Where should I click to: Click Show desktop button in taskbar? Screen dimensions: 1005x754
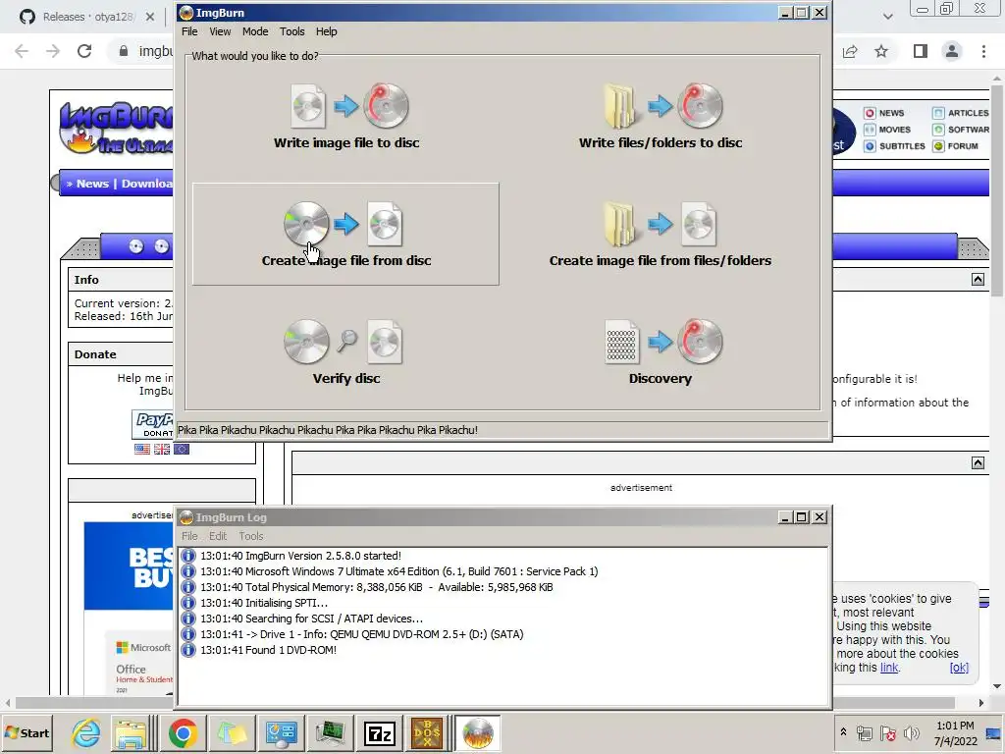pyautogui.click(x=995, y=732)
